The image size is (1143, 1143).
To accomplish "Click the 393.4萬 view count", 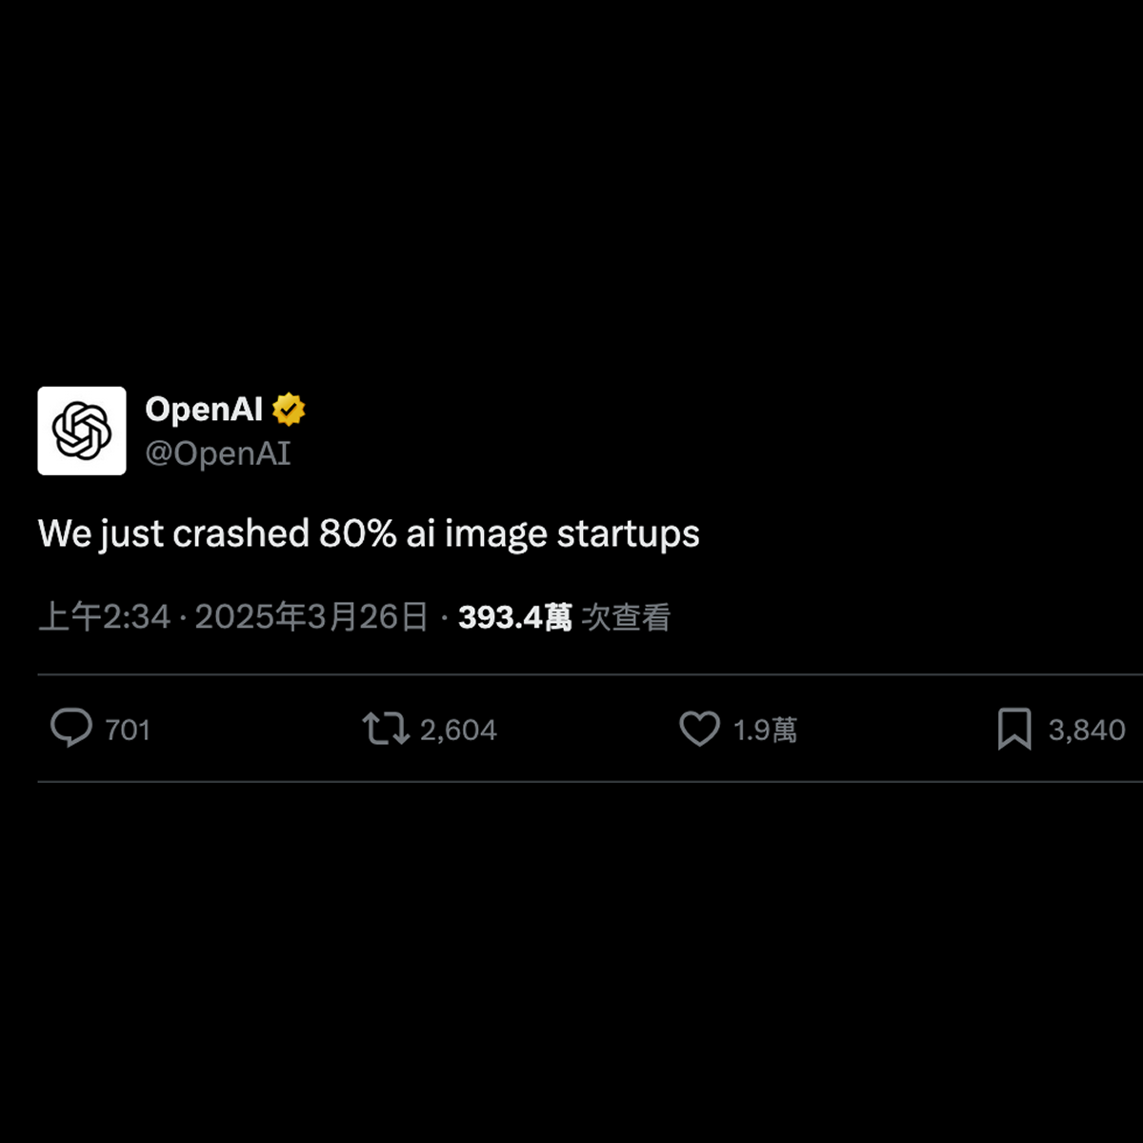I will coord(515,617).
